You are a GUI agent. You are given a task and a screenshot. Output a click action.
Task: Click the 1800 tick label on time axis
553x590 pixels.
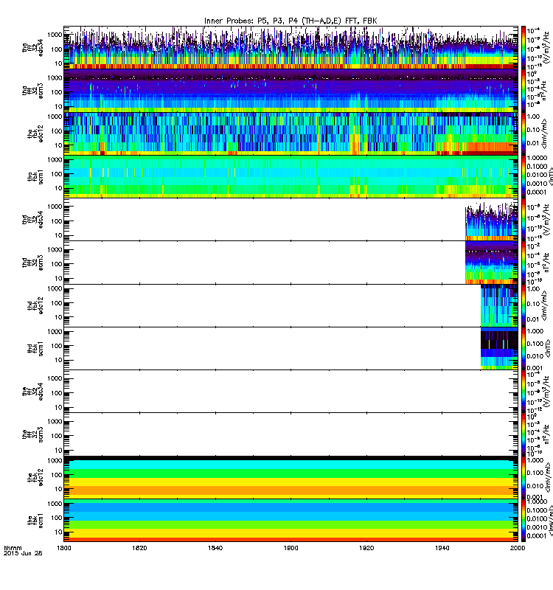pos(64,548)
